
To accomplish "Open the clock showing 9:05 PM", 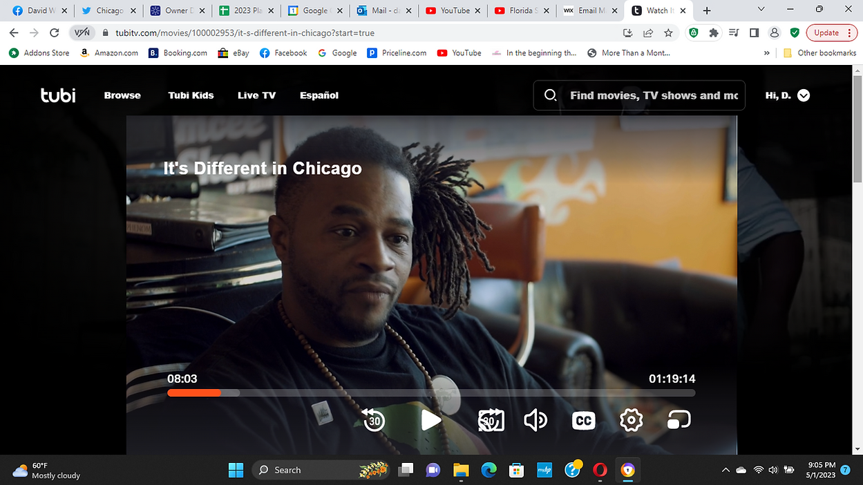I will coord(821,470).
